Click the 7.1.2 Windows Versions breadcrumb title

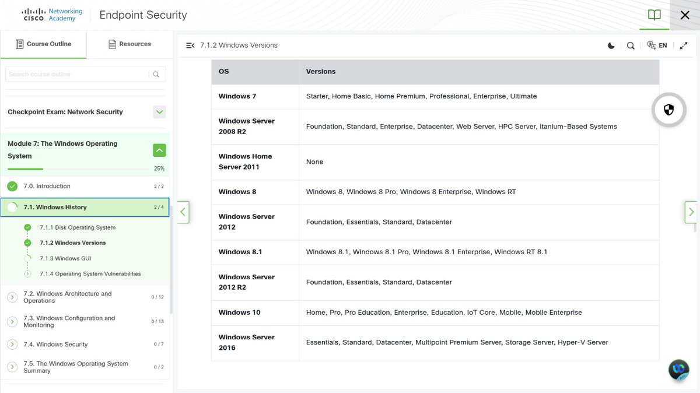click(x=239, y=45)
